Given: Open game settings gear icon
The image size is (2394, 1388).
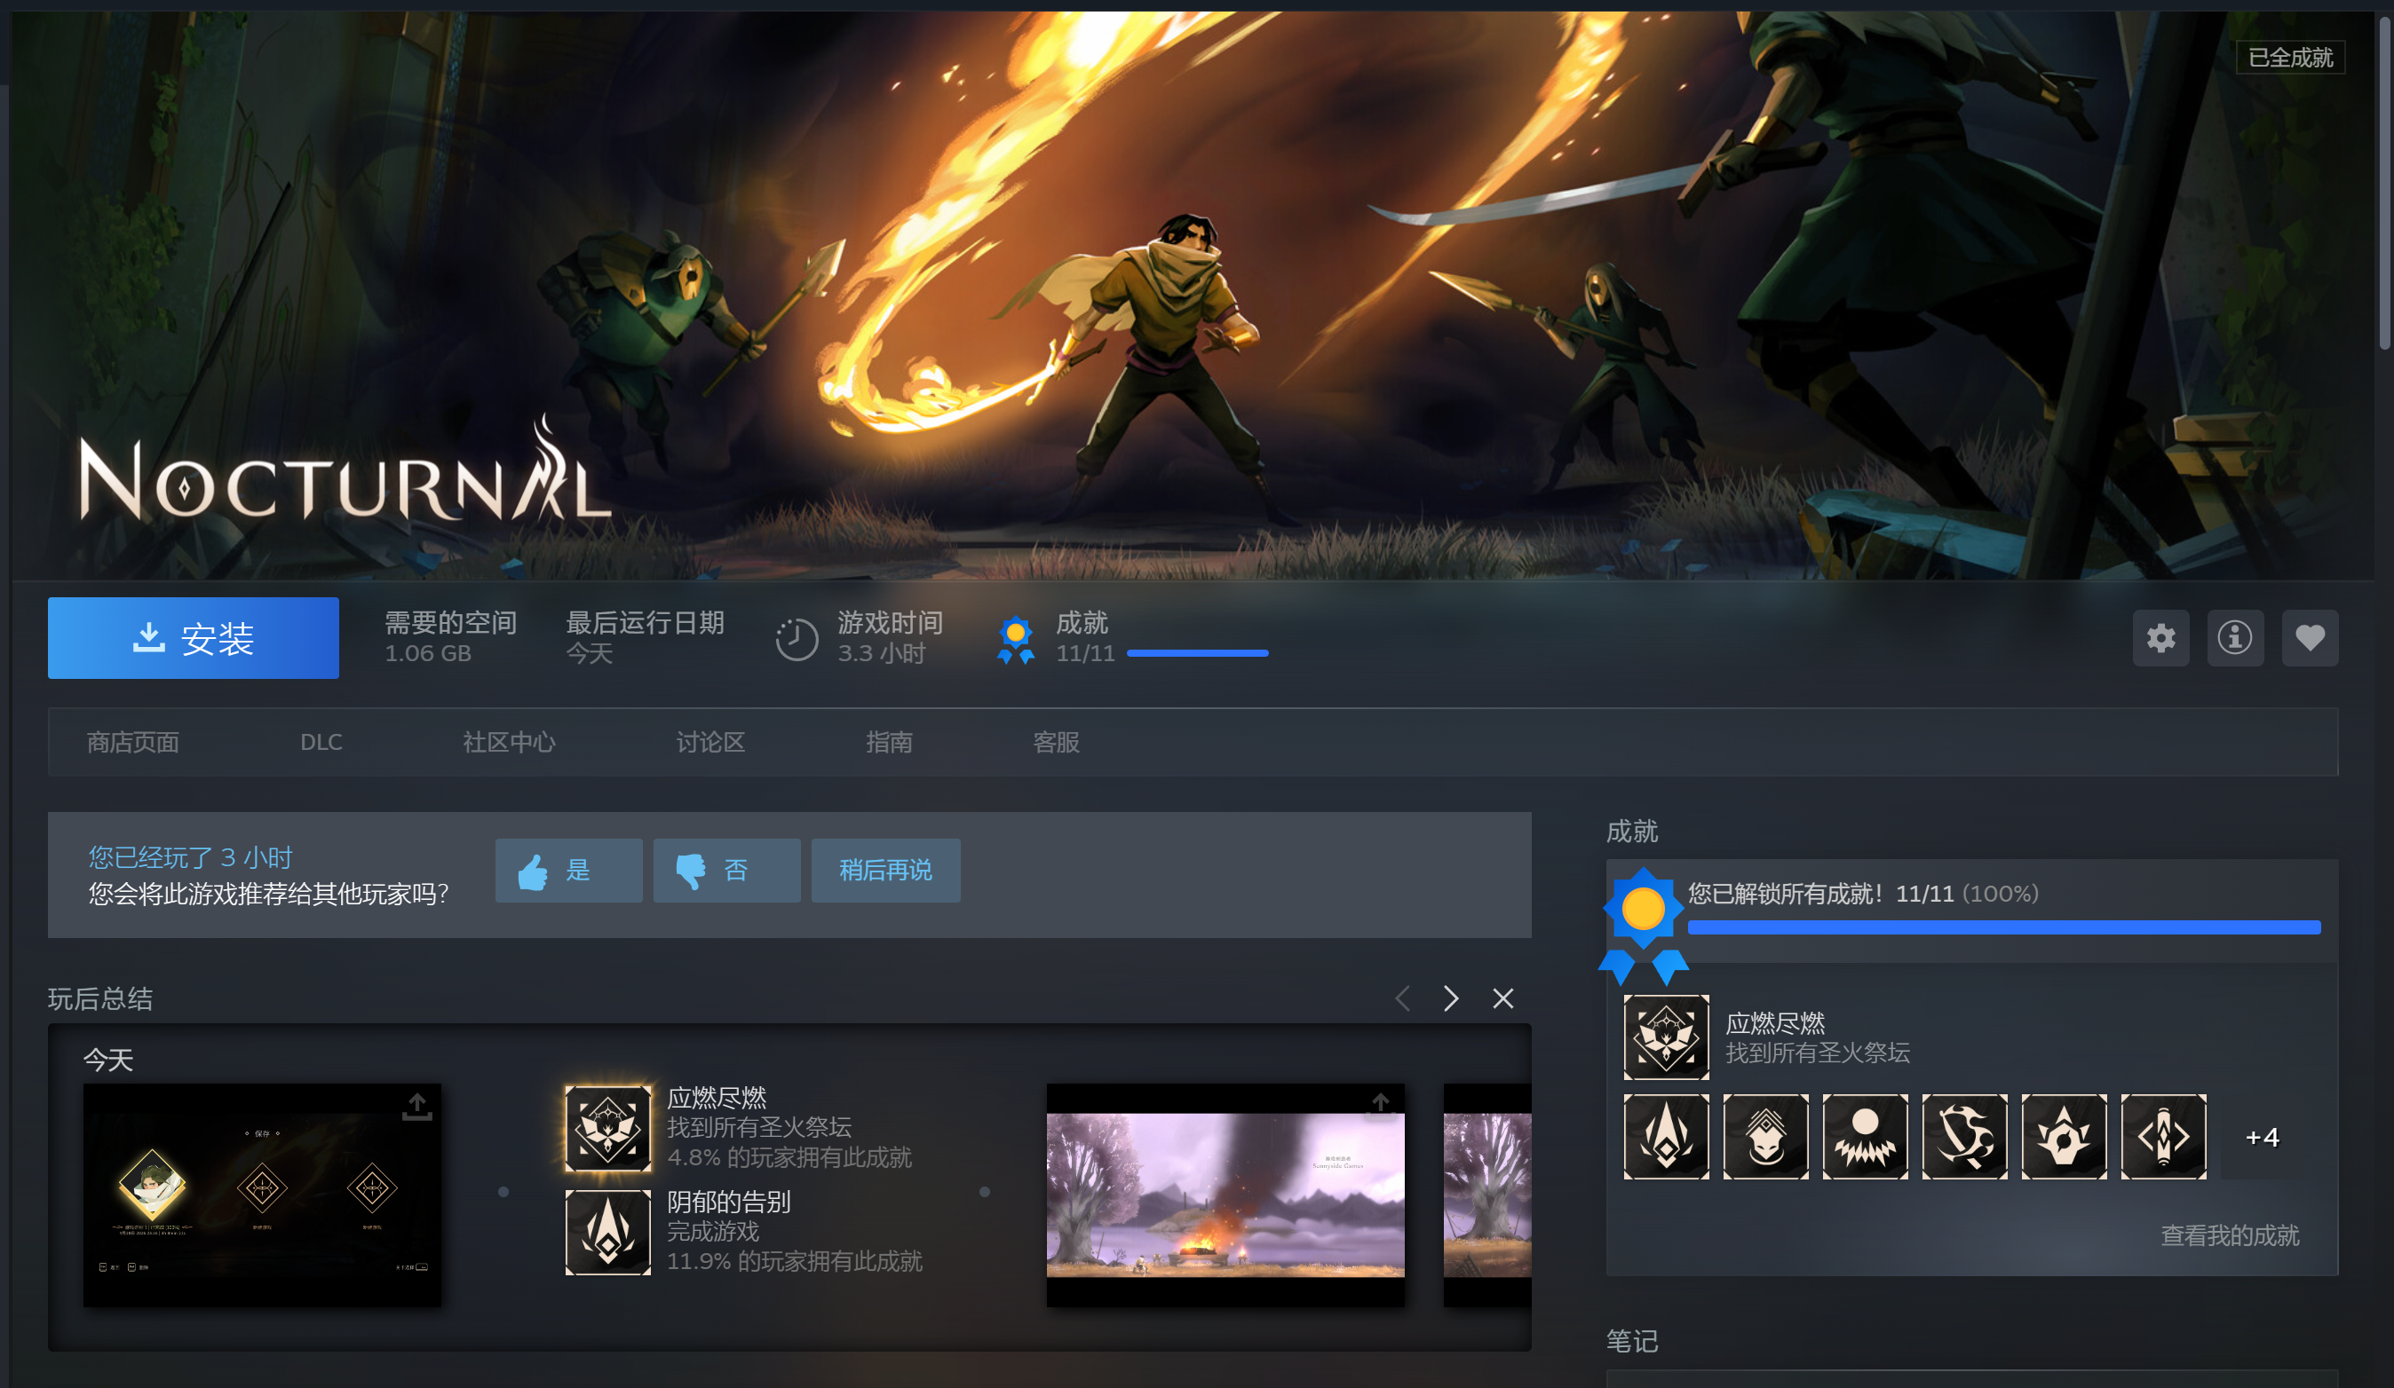Looking at the screenshot, I should 2160,638.
